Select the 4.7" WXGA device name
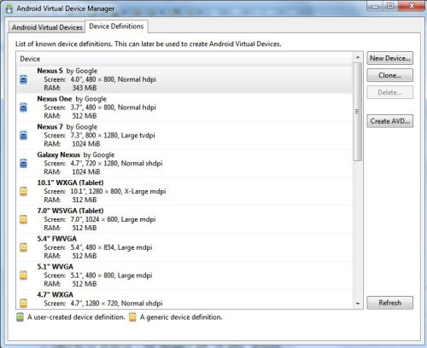 (56, 295)
